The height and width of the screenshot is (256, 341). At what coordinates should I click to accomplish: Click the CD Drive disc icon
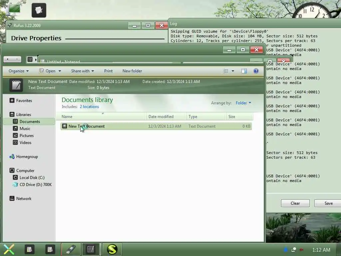coord(15,184)
